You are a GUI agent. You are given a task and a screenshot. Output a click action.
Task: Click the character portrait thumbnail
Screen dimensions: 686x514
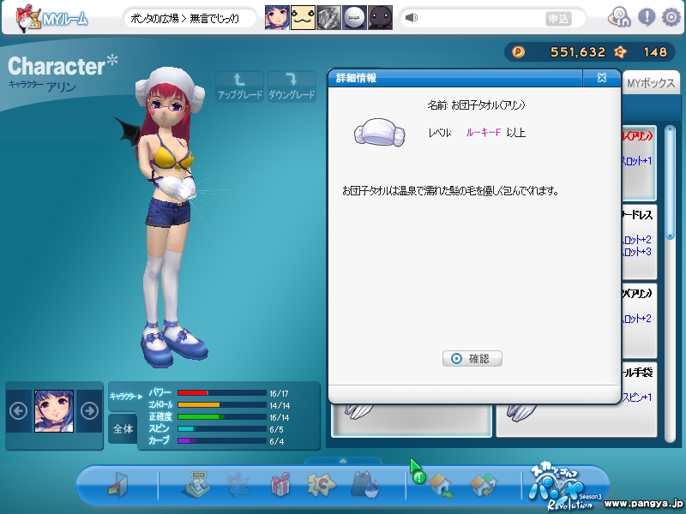pyautogui.click(x=54, y=411)
